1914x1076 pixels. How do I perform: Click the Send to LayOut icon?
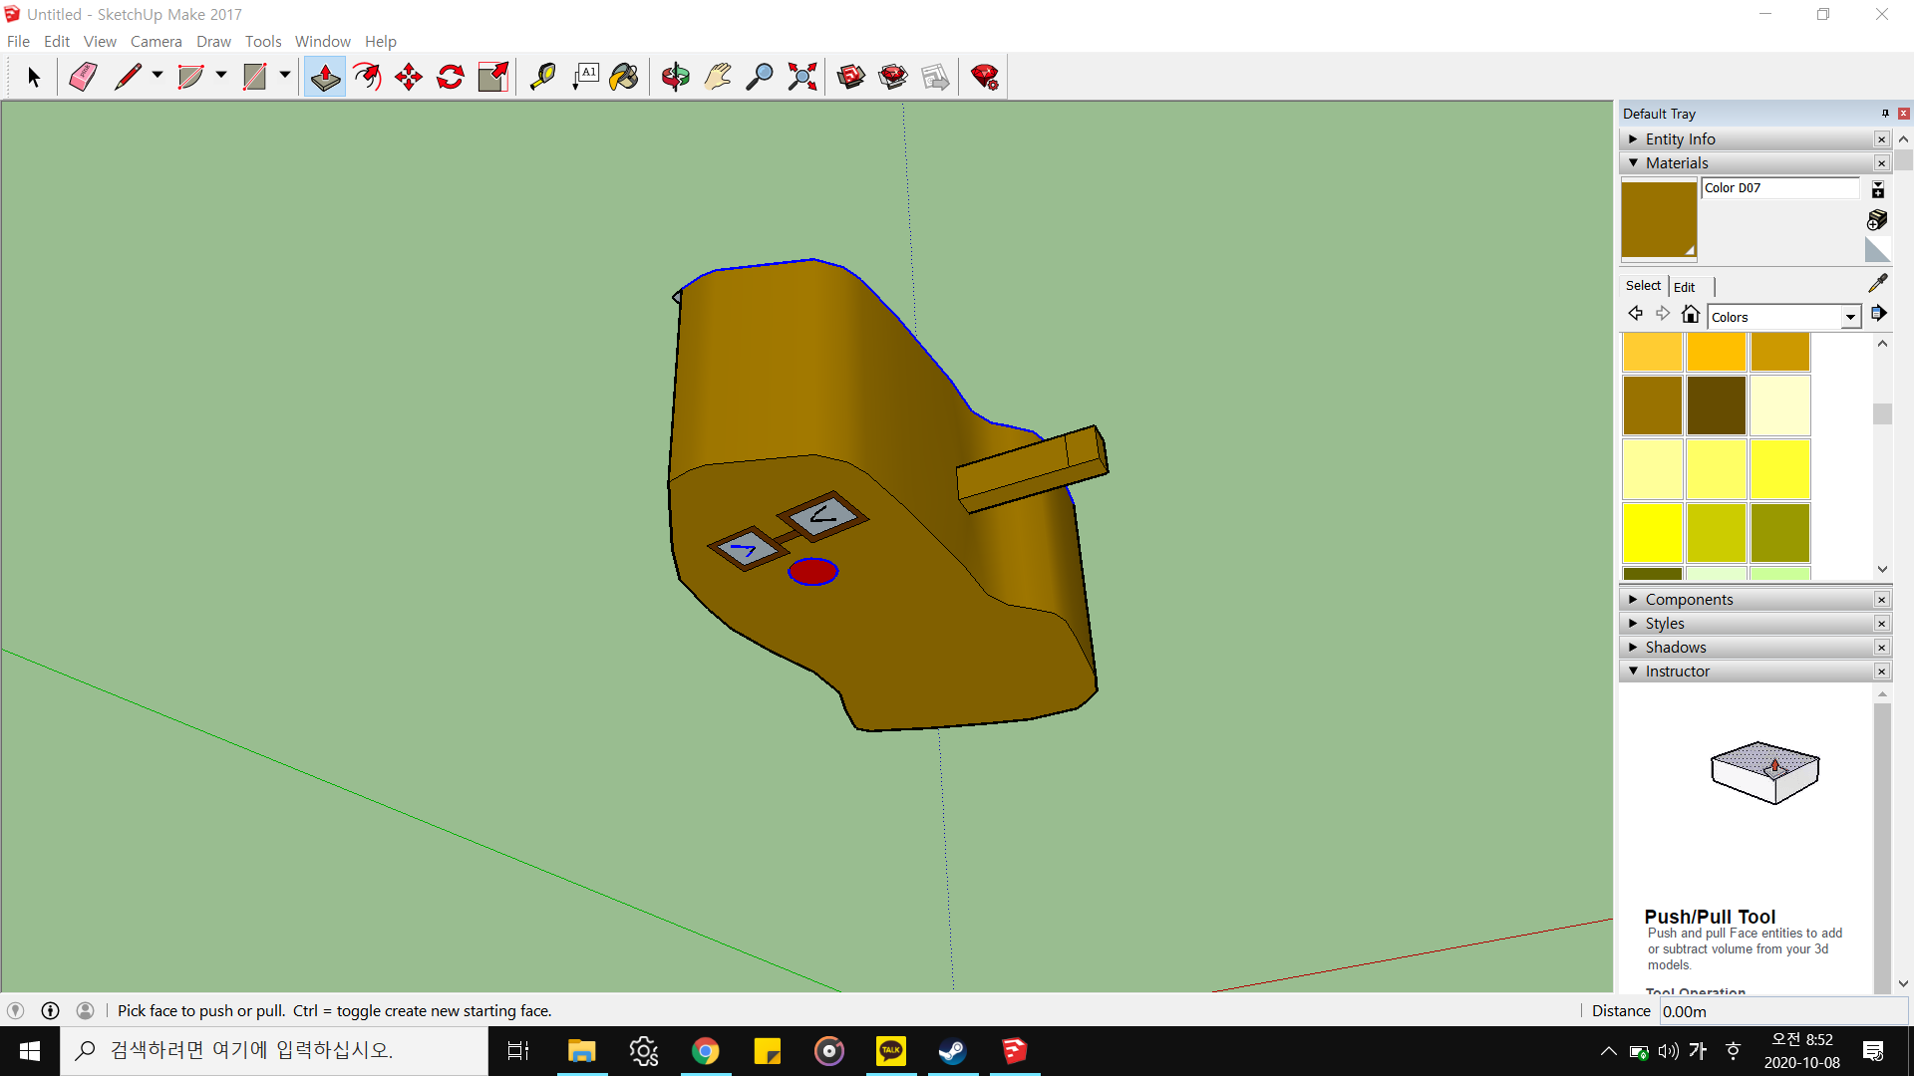tap(935, 77)
